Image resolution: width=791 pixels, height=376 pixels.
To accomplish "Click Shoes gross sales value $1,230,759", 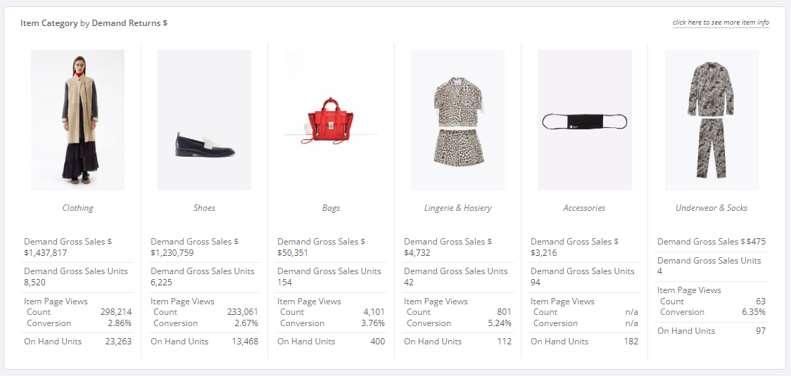I will pos(172,253).
